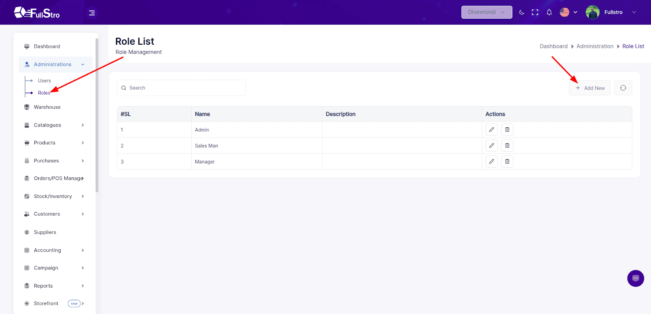
Task: Click the Customers people icon
Action: click(x=27, y=214)
